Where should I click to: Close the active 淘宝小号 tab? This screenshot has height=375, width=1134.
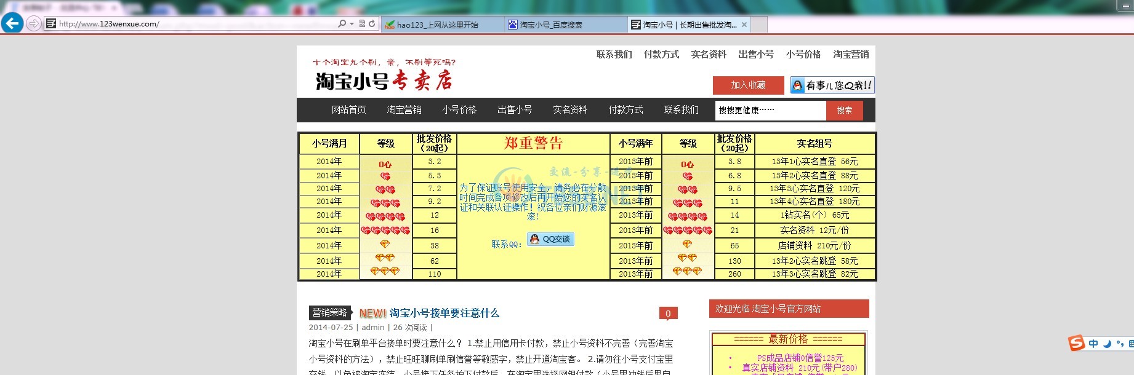(744, 25)
